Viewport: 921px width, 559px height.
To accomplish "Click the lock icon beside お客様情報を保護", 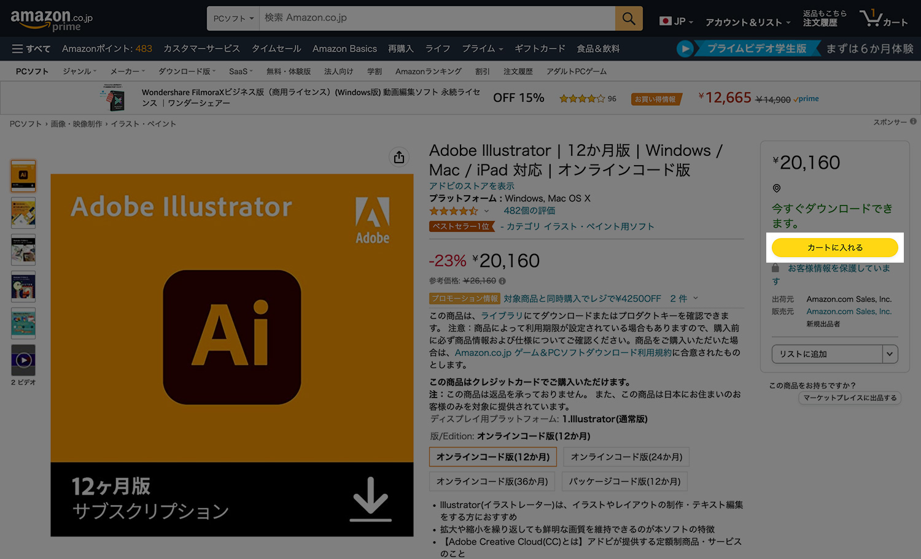I will coord(775,268).
